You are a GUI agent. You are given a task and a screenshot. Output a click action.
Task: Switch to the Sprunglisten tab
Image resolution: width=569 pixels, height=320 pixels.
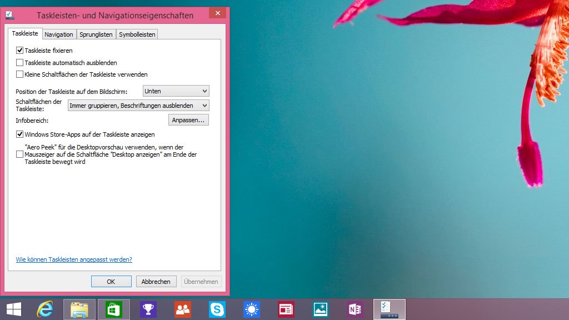[96, 34]
